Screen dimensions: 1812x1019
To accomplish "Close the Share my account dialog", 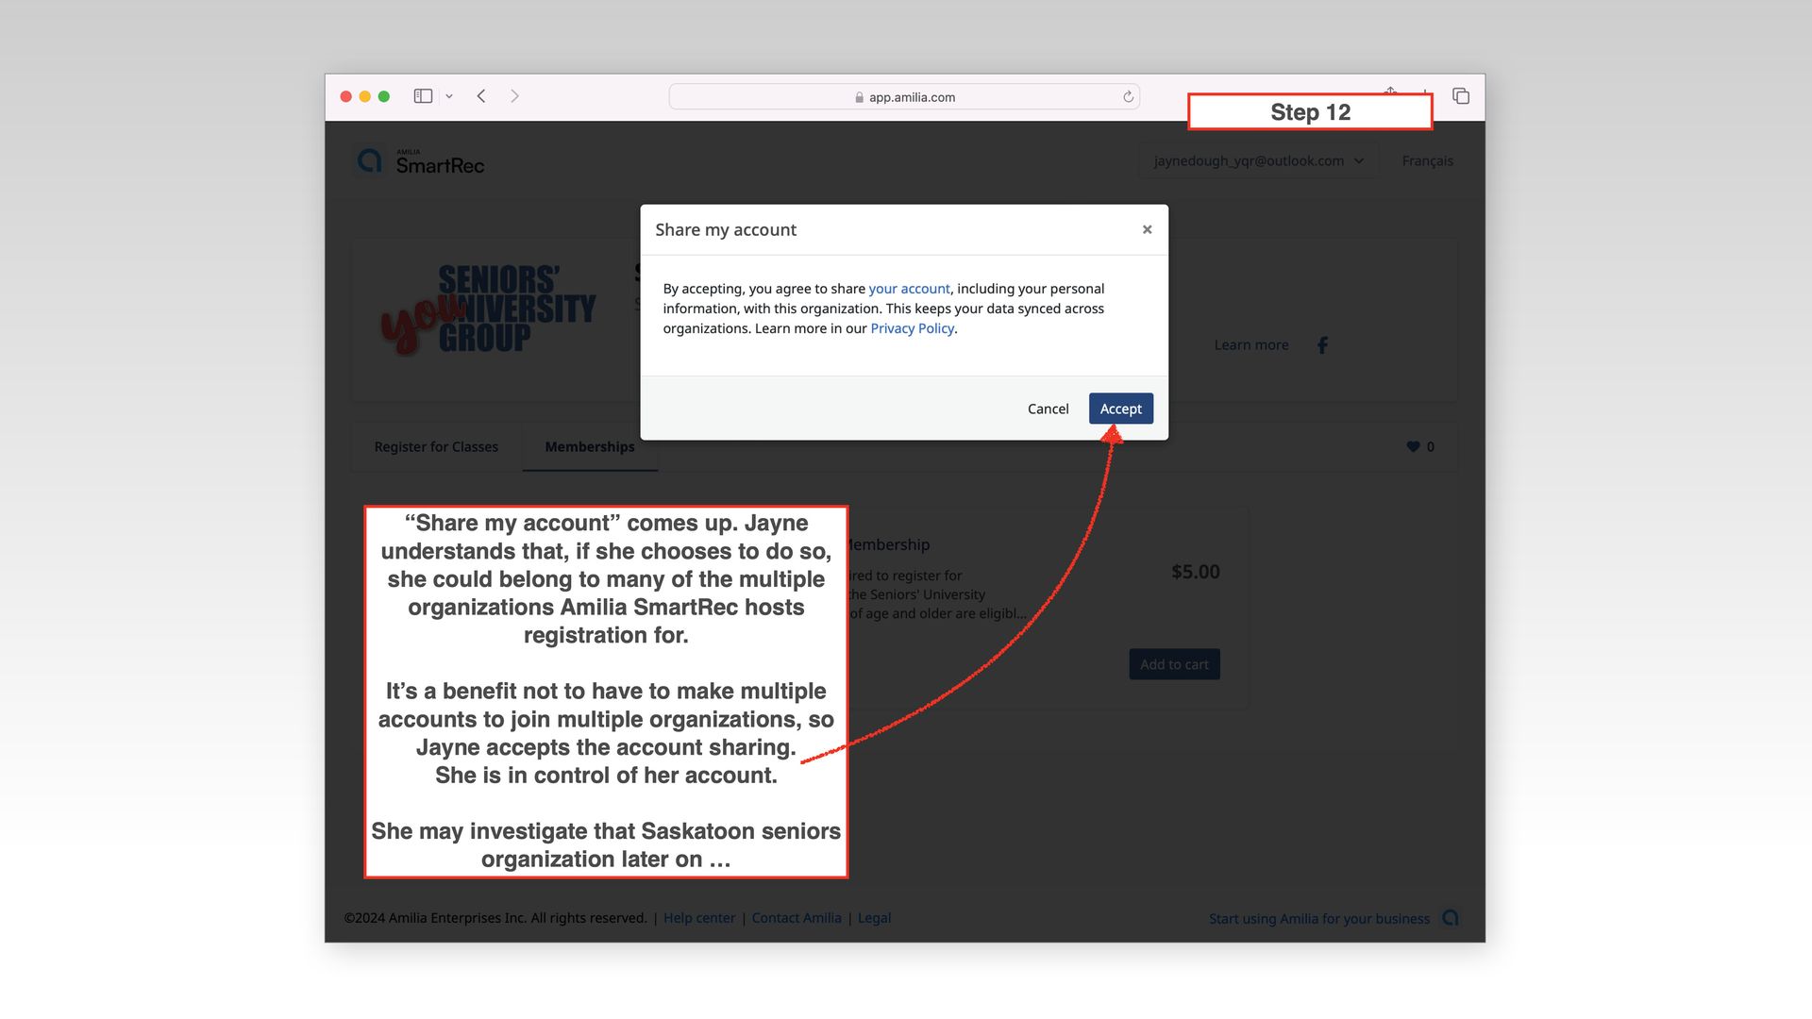I will (x=1147, y=229).
